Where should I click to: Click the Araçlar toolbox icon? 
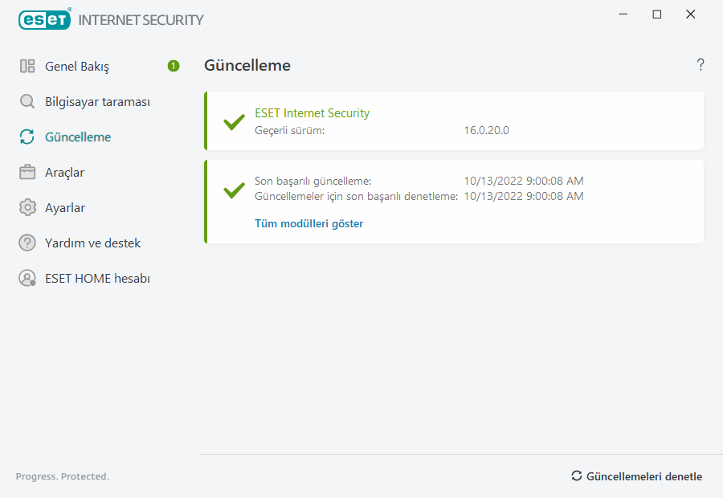27,173
